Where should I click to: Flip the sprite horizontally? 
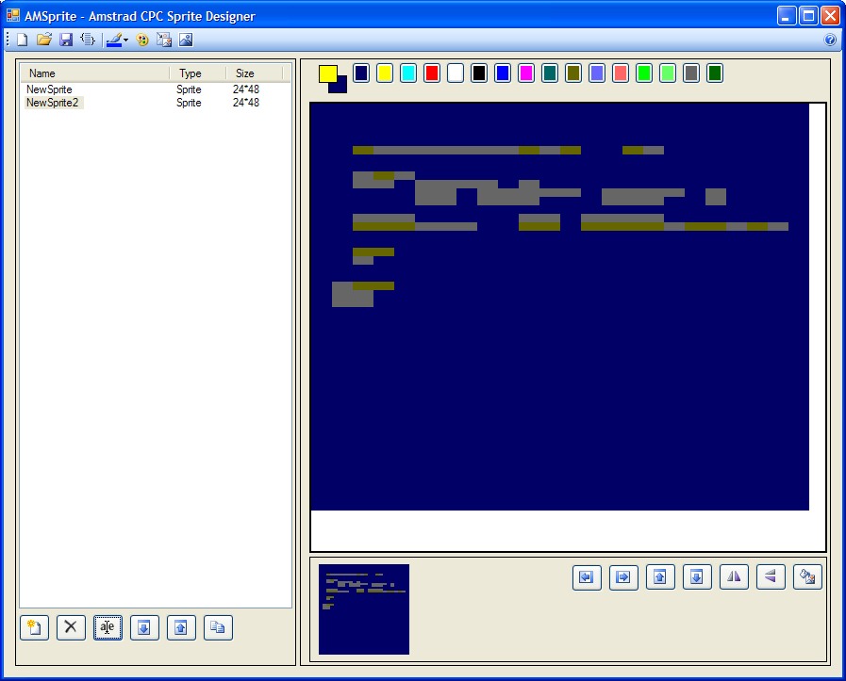pyautogui.click(x=734, y=577)
